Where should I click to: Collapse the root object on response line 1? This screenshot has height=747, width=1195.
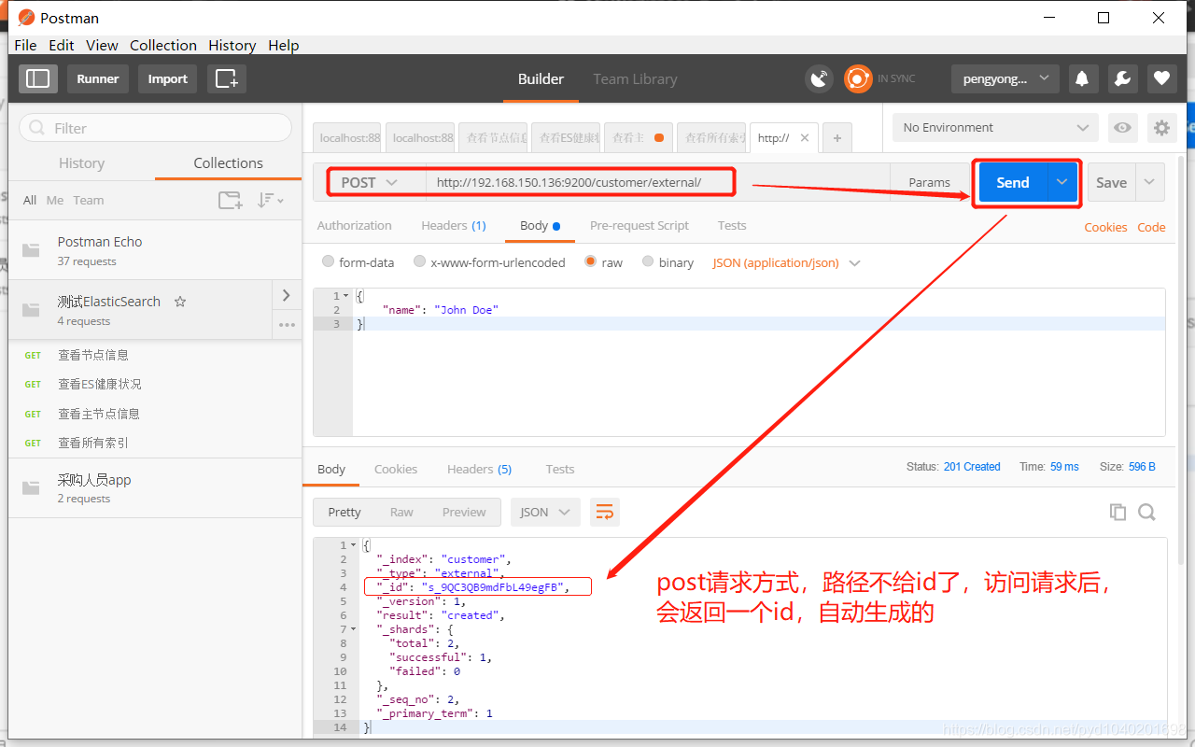(353, 544)
